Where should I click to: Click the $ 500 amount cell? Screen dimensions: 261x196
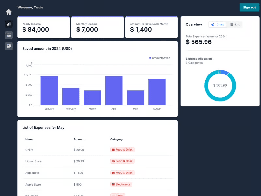click(78, 185)
